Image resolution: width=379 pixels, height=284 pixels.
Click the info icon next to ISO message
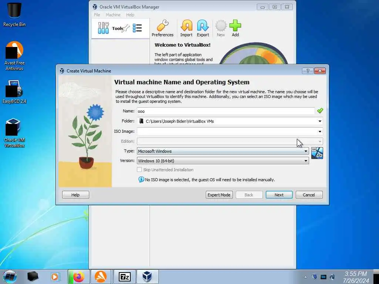141,179
